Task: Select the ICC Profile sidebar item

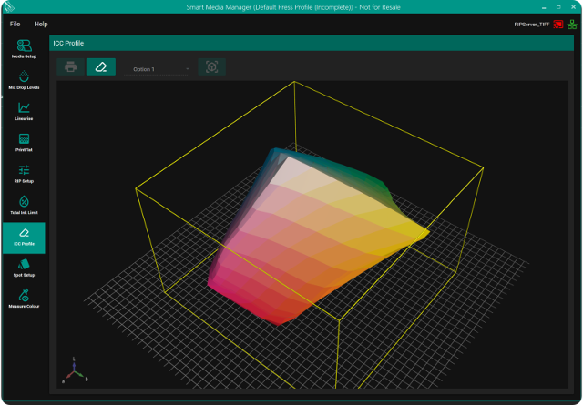Action: click(24, 237)
